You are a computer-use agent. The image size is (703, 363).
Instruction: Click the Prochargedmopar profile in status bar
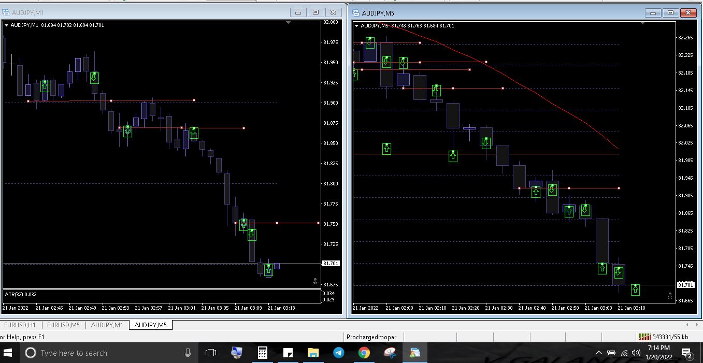pyautogui.click(x=371, y=337)
